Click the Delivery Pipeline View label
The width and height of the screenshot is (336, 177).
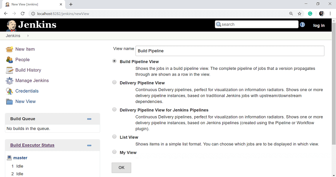click(142, 83)
